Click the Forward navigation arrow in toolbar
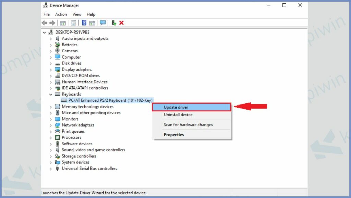This screenshot has width=351, height=198. coord(52,23)
